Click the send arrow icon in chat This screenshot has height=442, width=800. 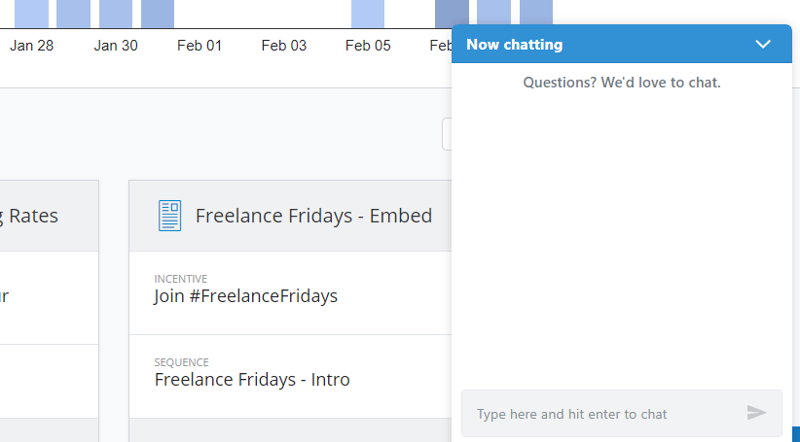(756, 413)
